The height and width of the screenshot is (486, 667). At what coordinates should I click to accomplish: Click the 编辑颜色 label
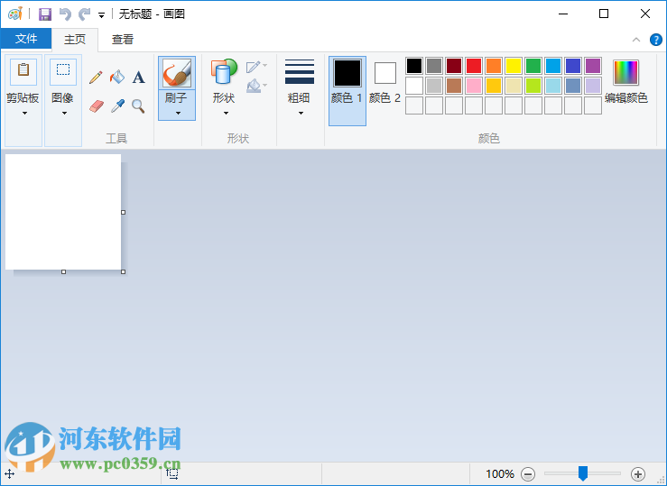(625, 98)
